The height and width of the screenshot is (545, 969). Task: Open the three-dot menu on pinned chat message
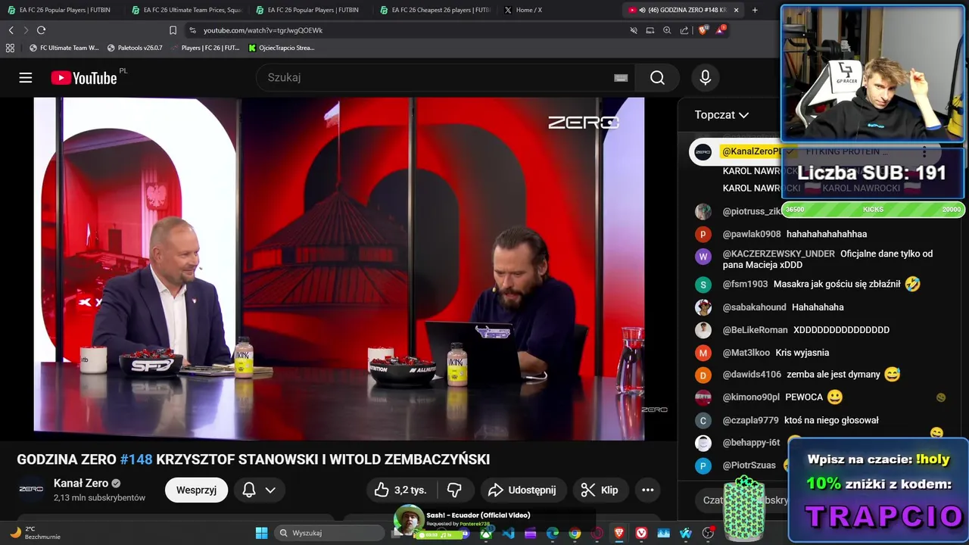pyautogui.click(x=924, y=152)
